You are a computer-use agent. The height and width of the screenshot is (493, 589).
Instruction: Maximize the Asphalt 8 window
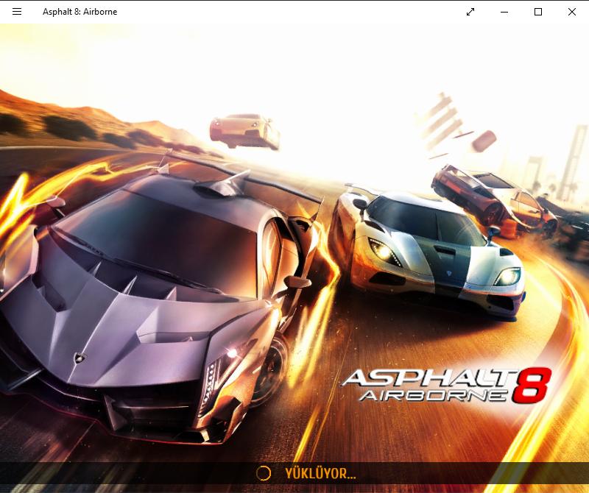[x=538, y=12]
